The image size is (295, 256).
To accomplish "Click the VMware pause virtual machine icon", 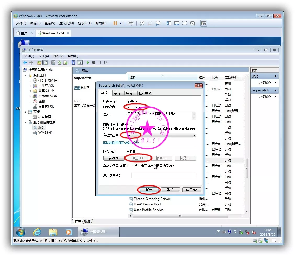I will [115, 23].
